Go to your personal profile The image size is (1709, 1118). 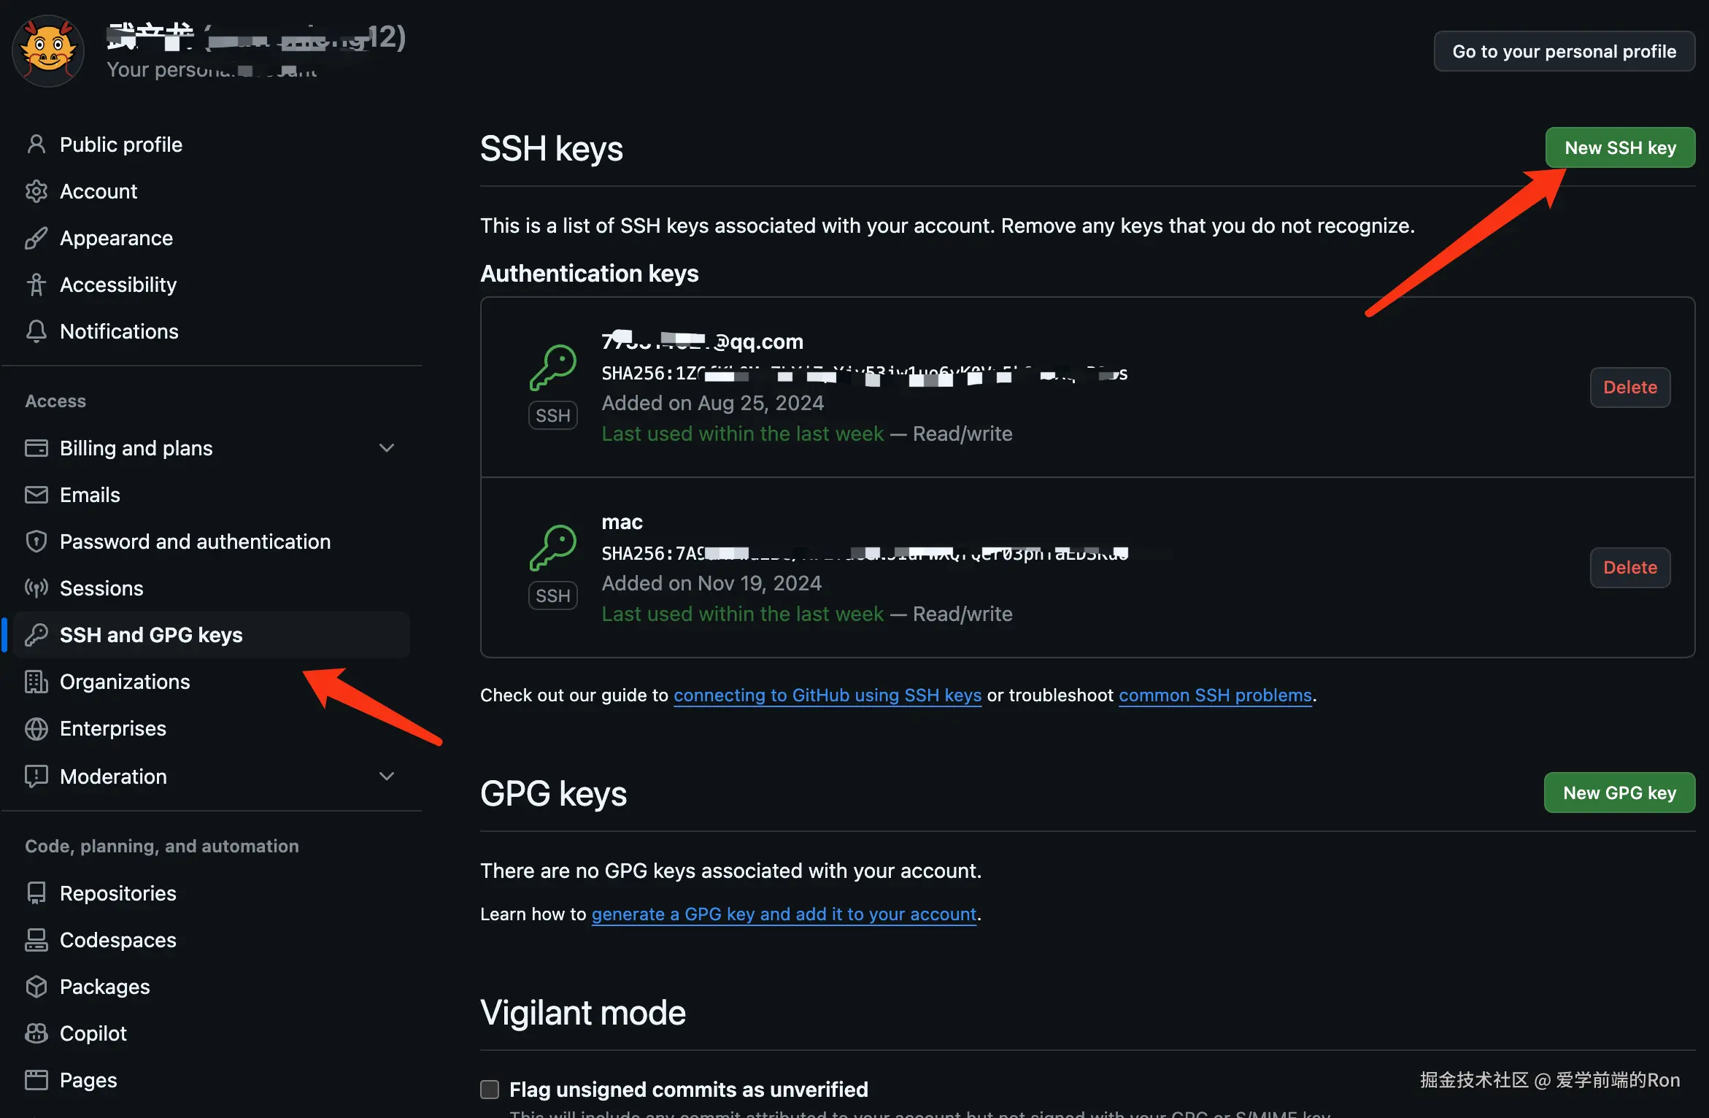tap(1564, 51)
